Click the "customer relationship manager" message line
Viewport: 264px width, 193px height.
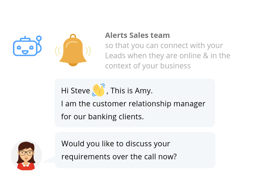pos(133,104)
